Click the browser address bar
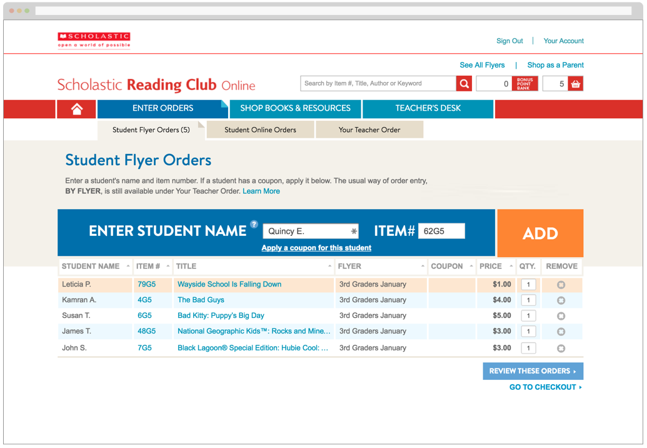Screen dimensions: 647x448 click(x=333, y=11)
